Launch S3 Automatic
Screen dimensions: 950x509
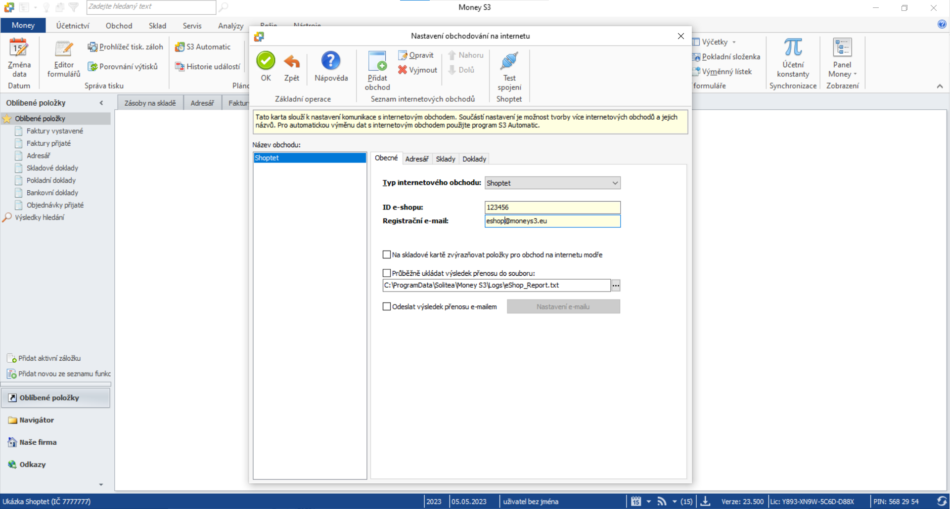203,47
